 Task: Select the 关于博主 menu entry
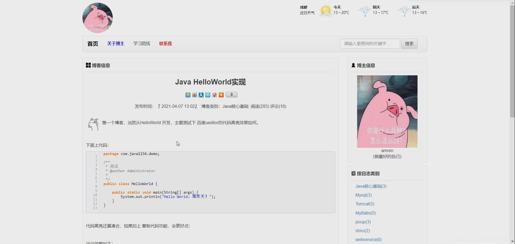point(115,44)
